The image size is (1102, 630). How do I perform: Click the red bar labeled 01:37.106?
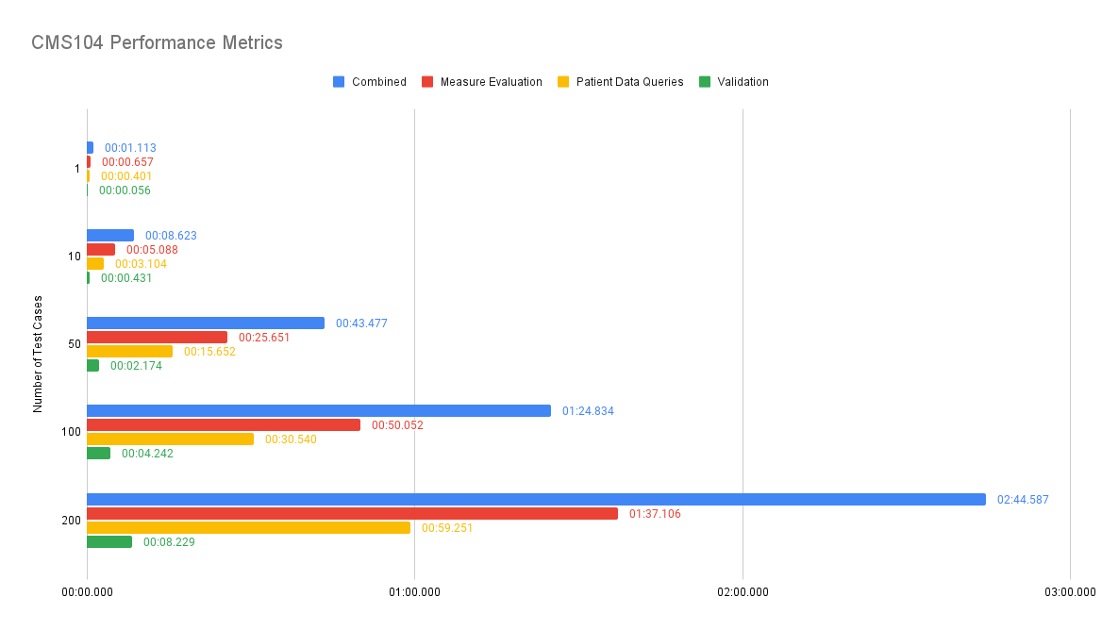(x=349, y=513)
